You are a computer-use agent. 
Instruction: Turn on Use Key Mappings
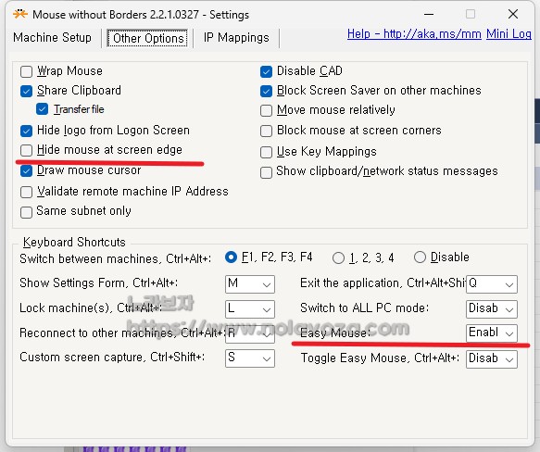(x=266, y=152)
